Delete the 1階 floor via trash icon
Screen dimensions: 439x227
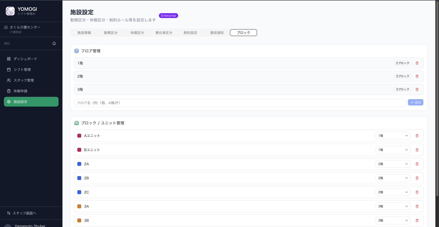click(x=417, y=63)
